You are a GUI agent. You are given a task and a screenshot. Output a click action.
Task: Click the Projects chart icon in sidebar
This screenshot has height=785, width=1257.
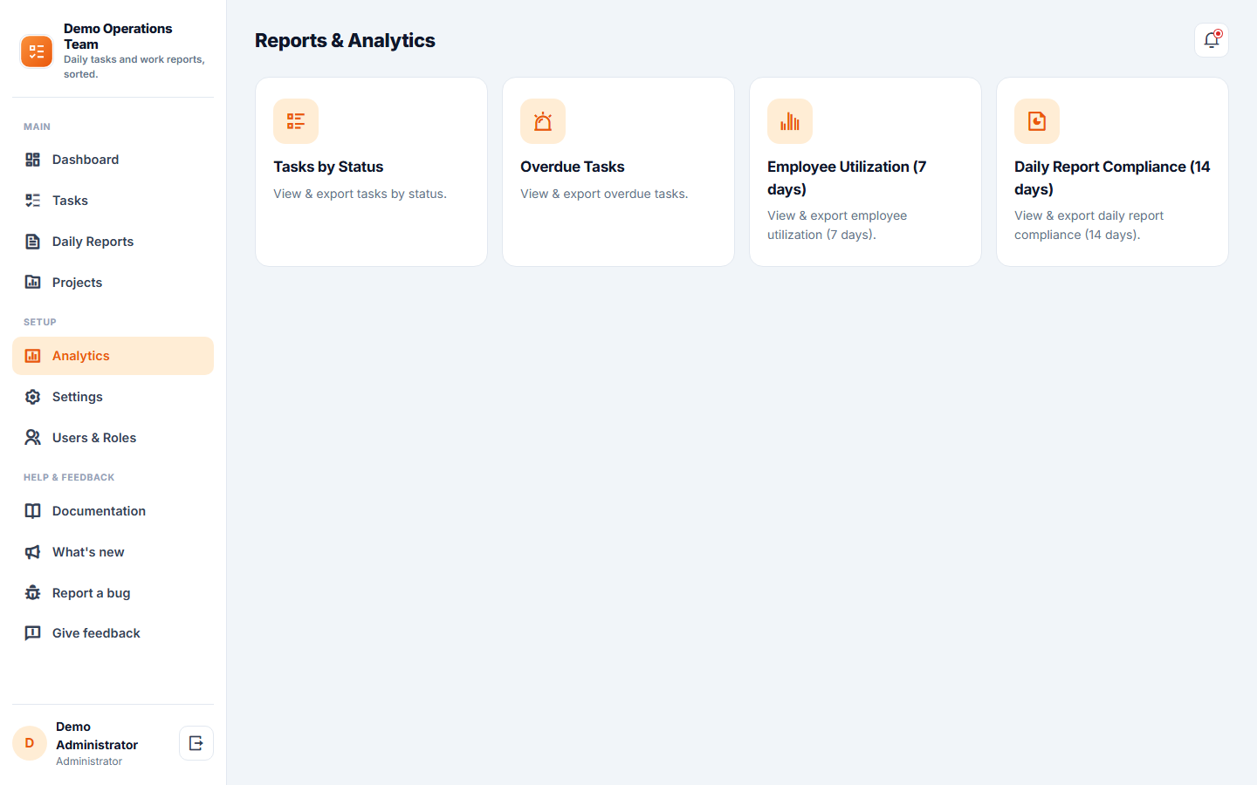coord(33,283)
